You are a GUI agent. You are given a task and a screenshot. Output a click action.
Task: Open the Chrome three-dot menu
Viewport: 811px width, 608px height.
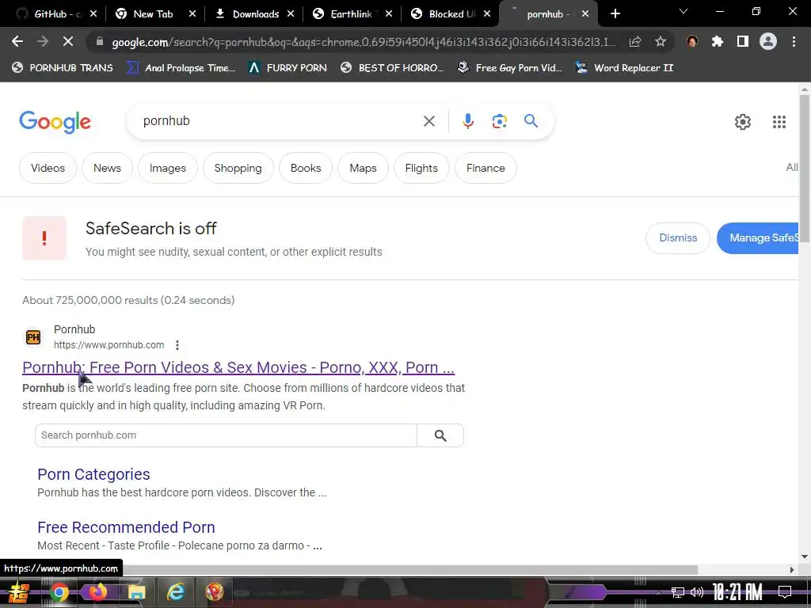click(x=794, y=41)
